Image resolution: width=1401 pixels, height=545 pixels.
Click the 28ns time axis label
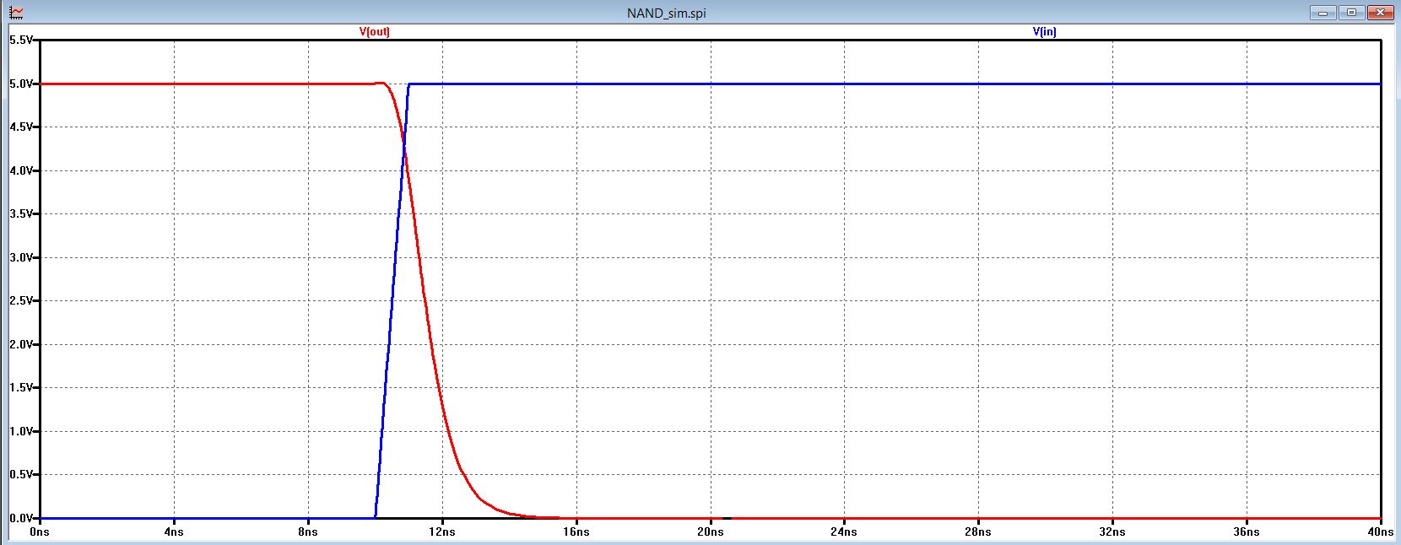coord(978,532)
